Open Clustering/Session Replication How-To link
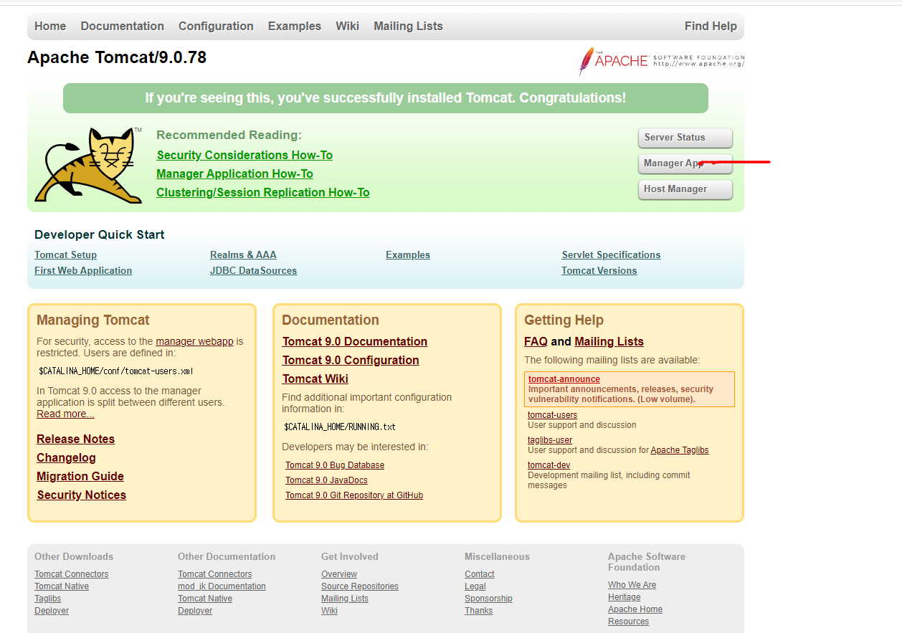The image size is (902, 633). click(x=263, y=192)
